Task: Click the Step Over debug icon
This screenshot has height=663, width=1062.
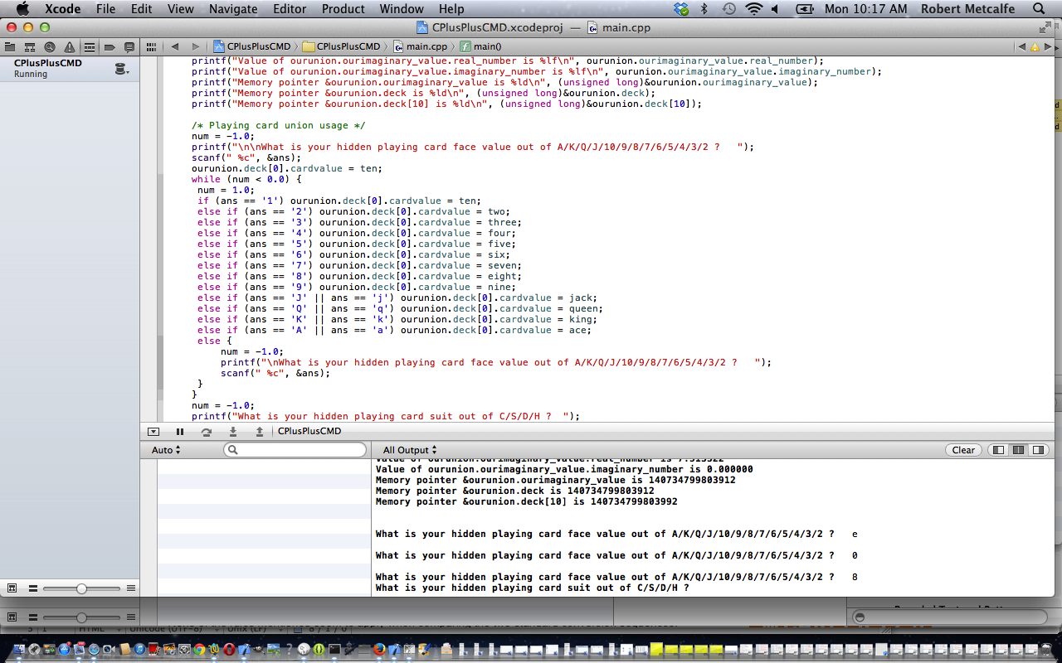Action: point(207,431)
